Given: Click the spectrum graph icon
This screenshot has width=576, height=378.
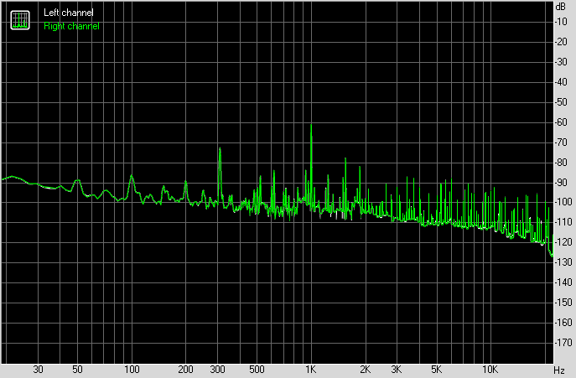Looking at the screenshot, I should (20, 20).
